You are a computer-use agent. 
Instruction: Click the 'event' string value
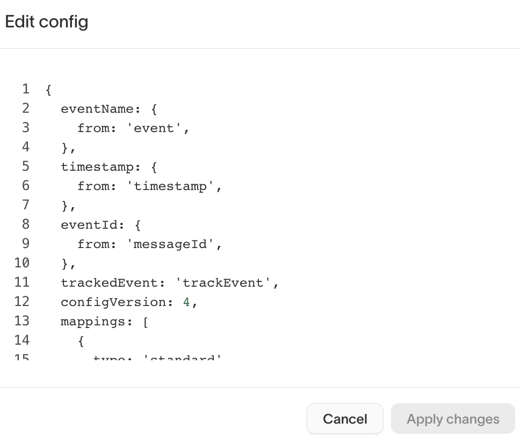(157, 128)
